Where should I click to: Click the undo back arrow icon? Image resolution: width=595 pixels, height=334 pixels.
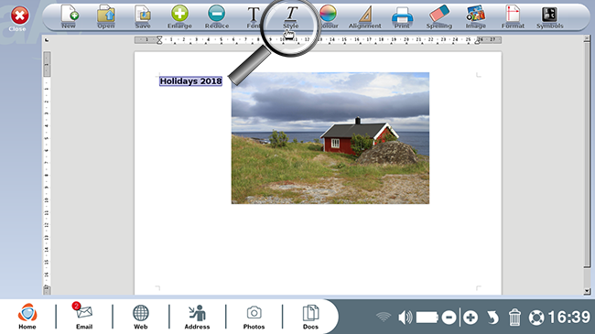click(492, 318)
